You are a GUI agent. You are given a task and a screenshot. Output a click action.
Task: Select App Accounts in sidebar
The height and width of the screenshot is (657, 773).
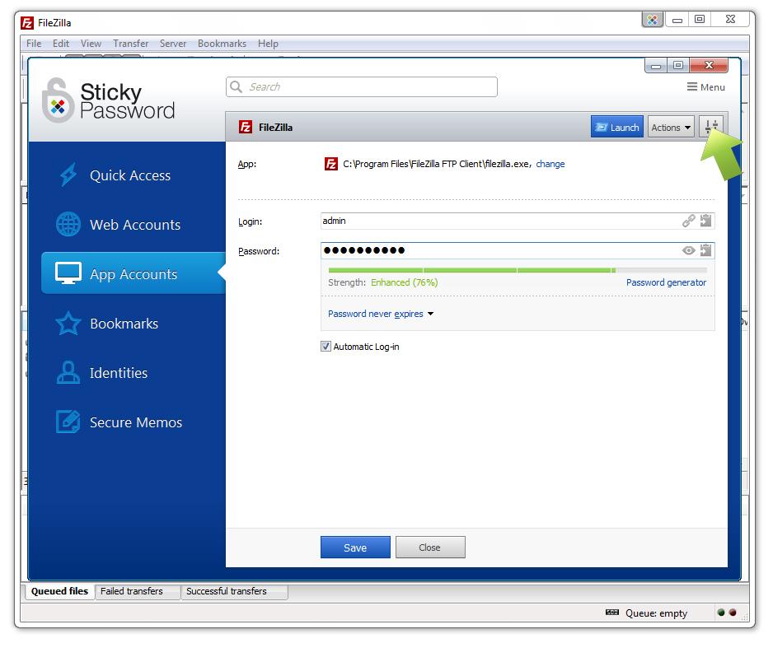134,273
